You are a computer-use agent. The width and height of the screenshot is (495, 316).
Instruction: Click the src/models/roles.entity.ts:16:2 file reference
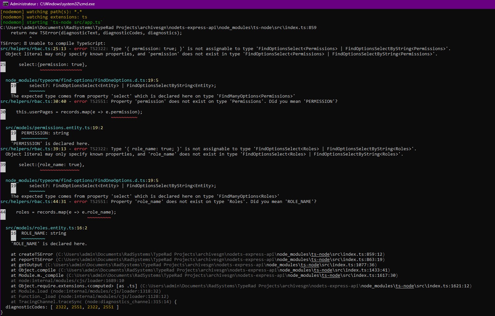[x=46, y=228]
